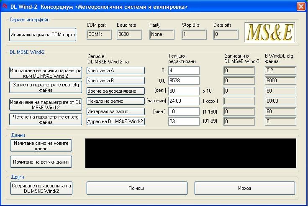308x207 pixels.
Task: Edit Константа A value field showing 4
Action: 184,71
